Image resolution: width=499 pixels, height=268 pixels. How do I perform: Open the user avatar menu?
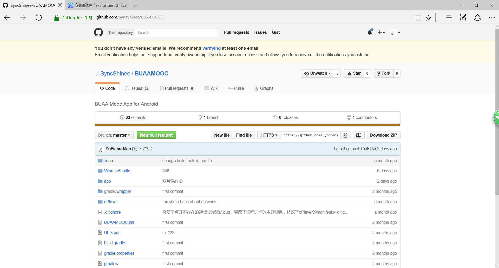pos(395,33)
